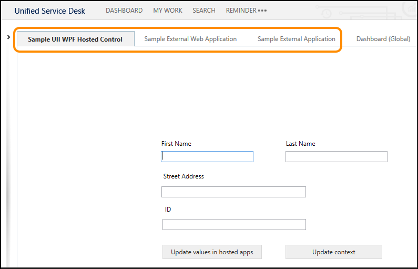The width and height of the screenshot is (418, 269).
Task: Go to MY WORK in the toolbar
Action: tap(168, 11)
